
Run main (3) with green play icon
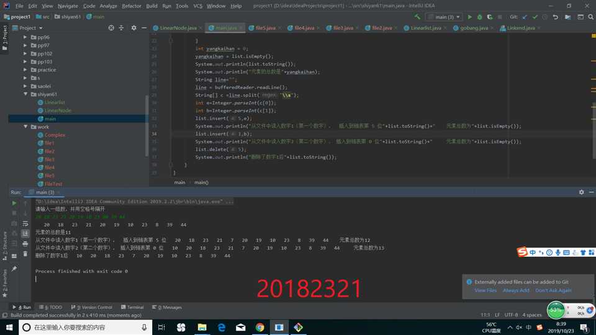coord(470,17)
